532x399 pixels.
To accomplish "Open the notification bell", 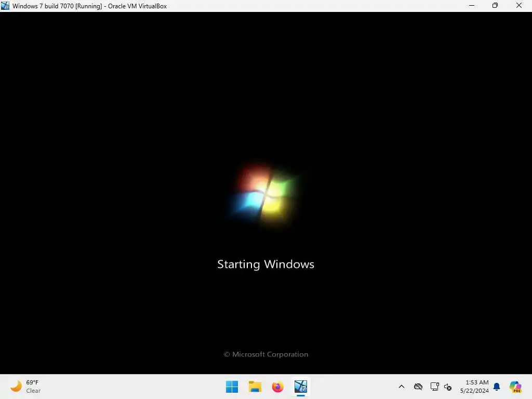I will tap(497, 387).
